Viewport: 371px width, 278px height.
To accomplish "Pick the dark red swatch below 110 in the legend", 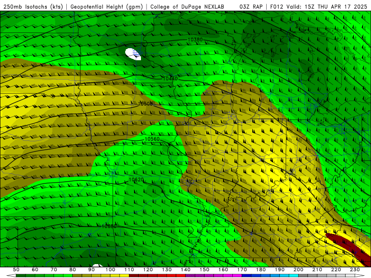I will pyautogui.click(x=134, y=276).
